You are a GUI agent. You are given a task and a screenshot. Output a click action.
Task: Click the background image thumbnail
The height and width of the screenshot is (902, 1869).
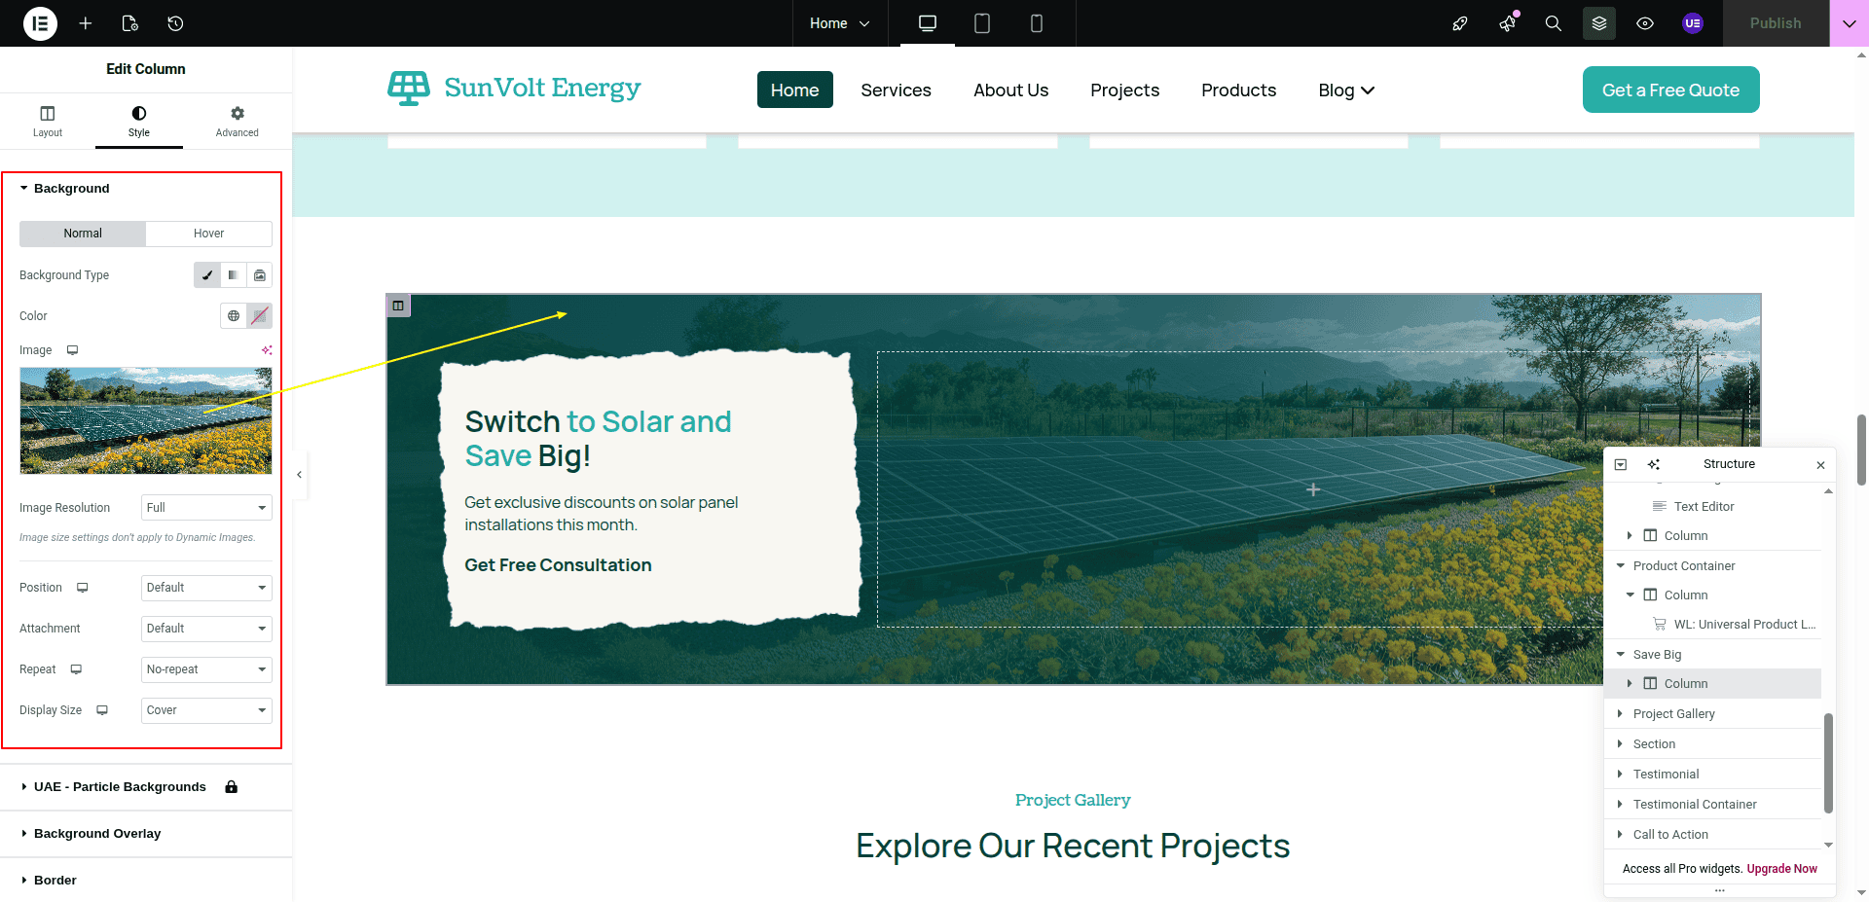point(145,420)
